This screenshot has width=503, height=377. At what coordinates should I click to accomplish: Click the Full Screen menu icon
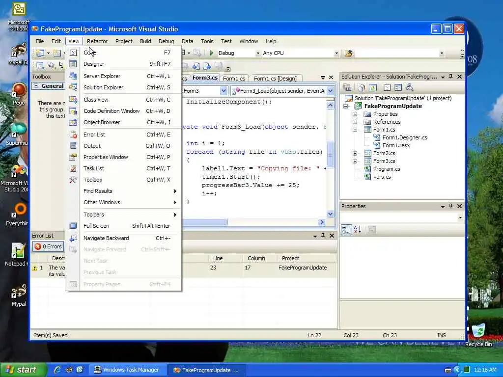[x=73, y=226]
